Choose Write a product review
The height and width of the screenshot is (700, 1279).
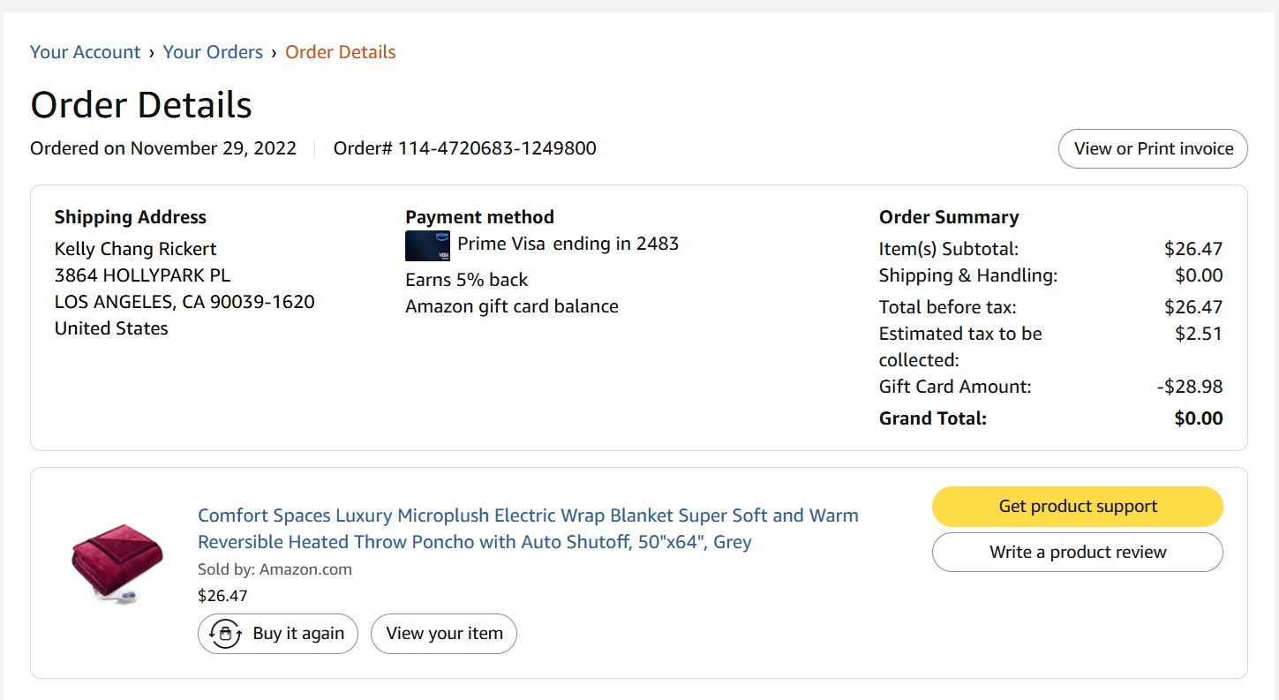coord(1078,553)
